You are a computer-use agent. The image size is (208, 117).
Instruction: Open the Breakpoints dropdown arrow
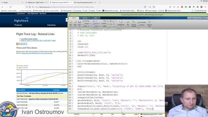[x=121, y=26]
